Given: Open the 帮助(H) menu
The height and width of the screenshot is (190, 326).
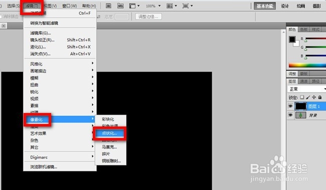Looking at the screenshot, I should [x=89, y=6].
